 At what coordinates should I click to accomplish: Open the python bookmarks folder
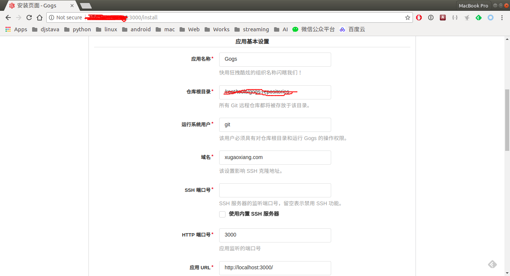77,29
